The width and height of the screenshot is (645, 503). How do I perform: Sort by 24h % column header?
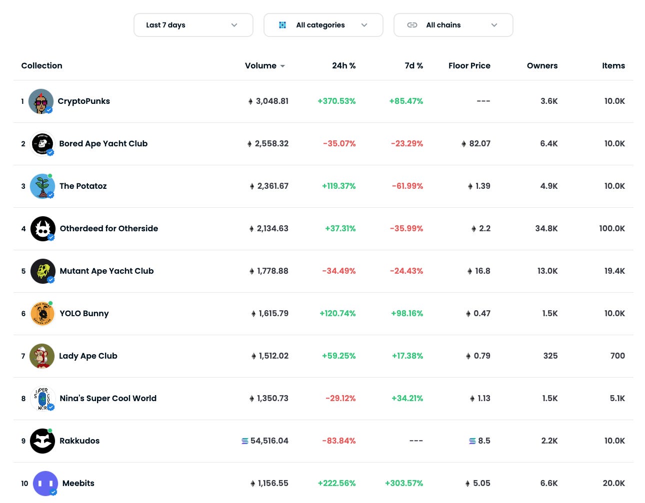(x=344, y=65)
